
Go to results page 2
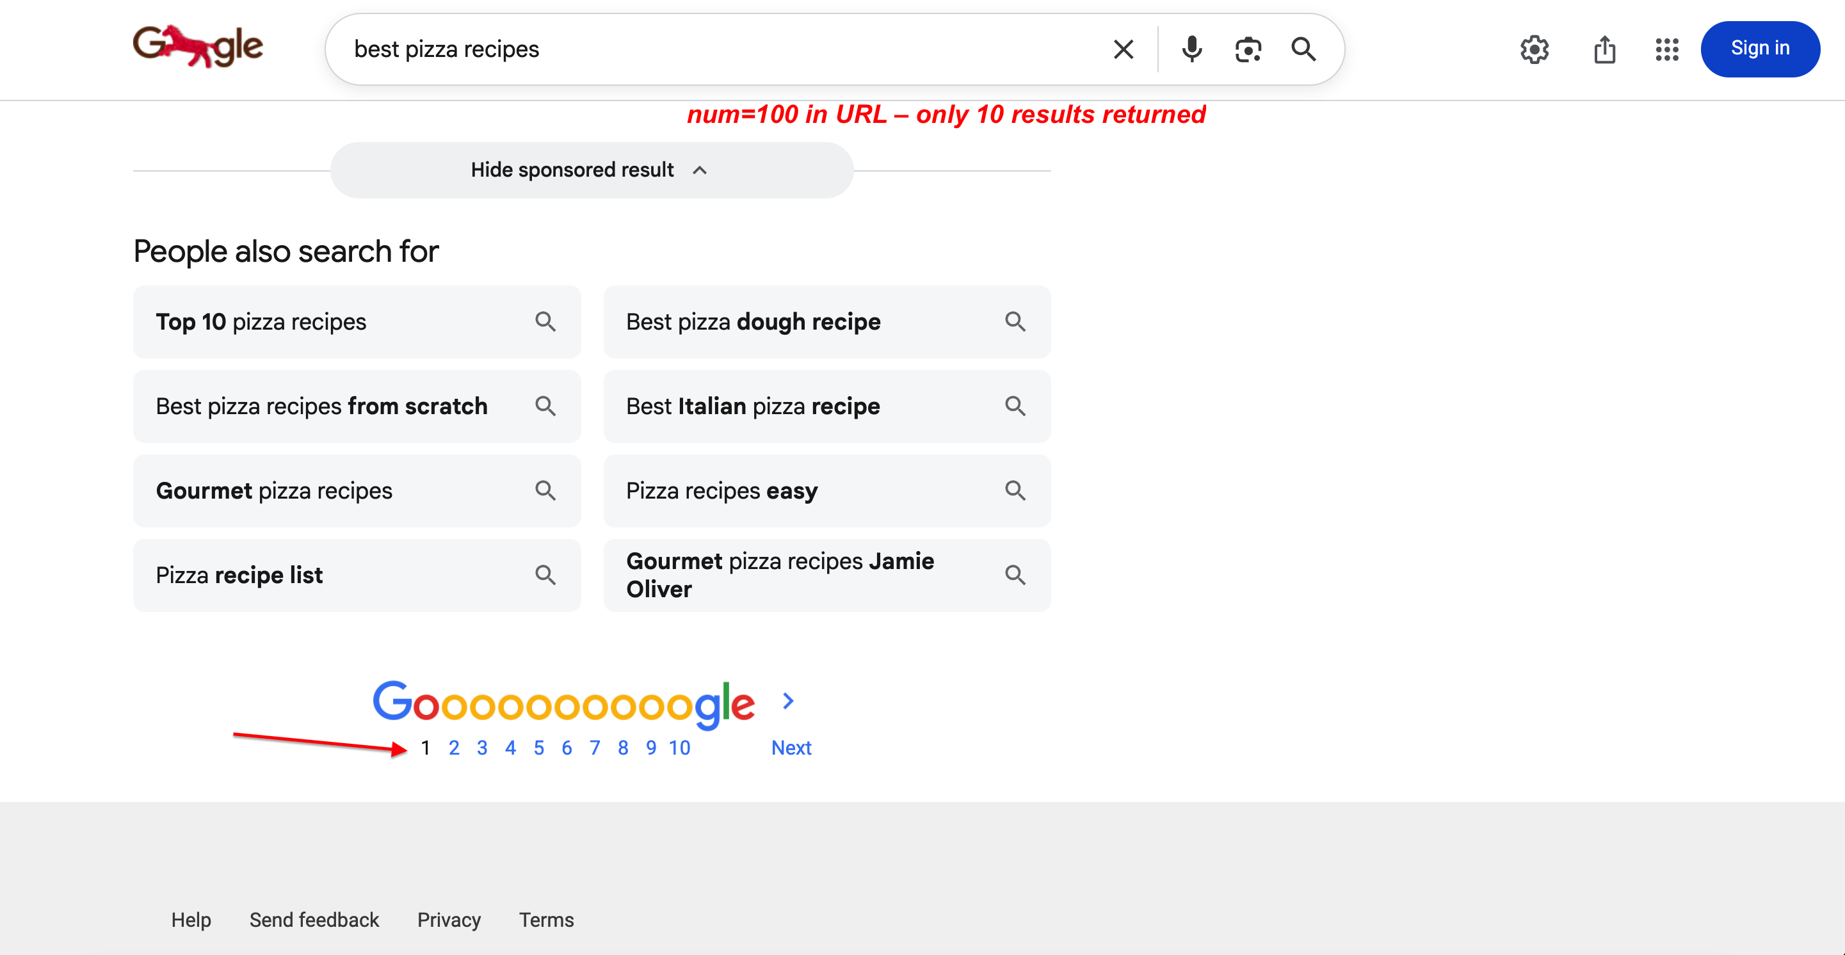pos(454,748)
